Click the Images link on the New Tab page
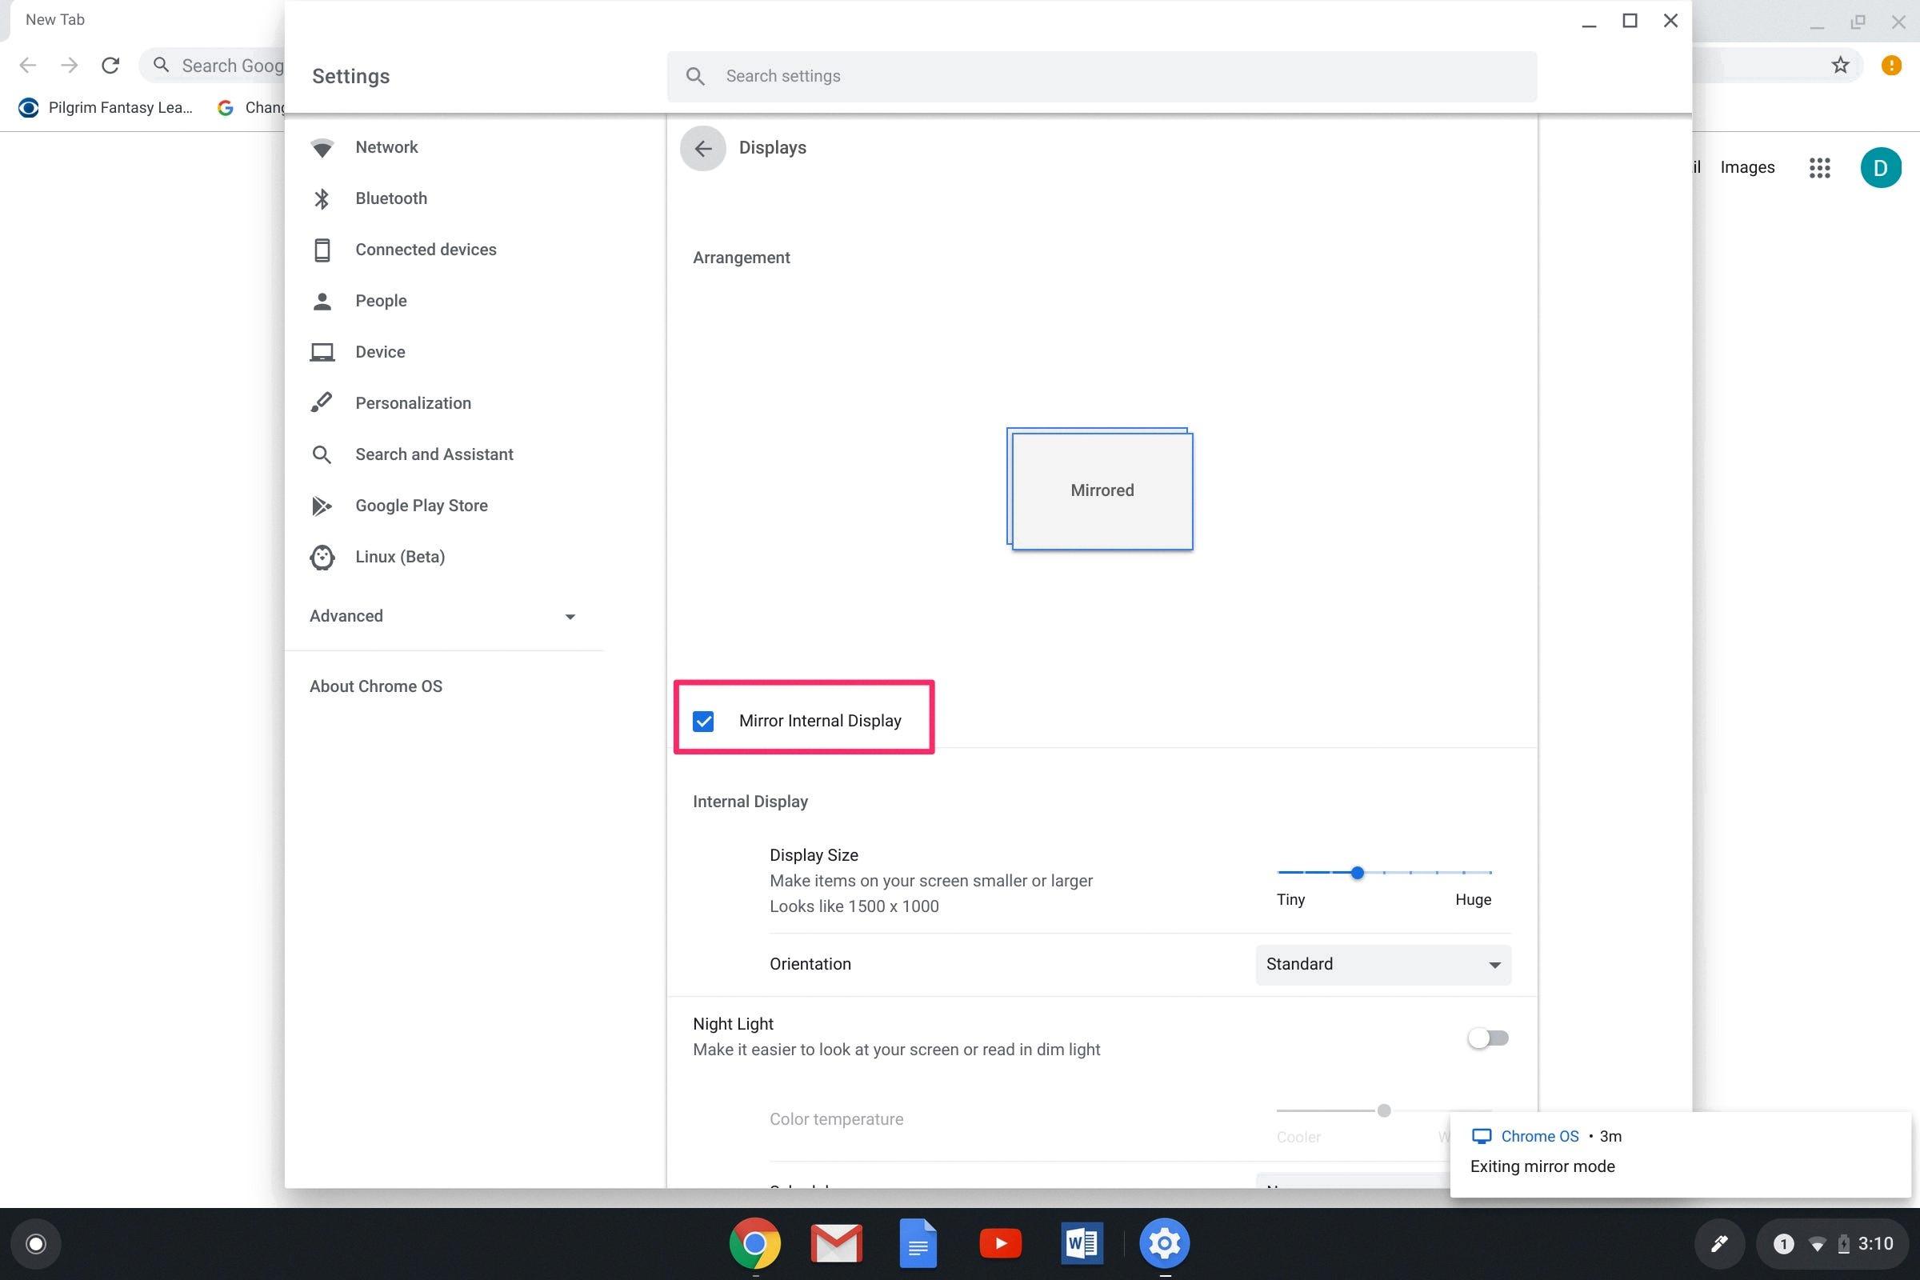 pos(1746,167)
